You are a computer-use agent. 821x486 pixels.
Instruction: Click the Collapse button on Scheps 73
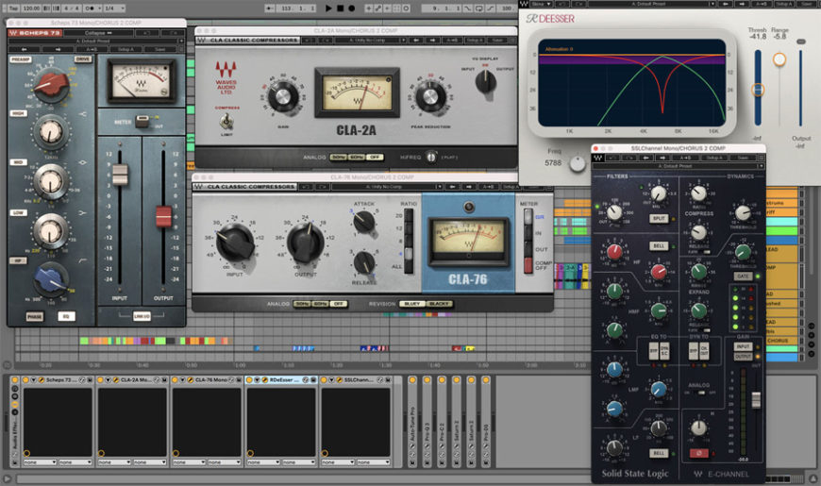coord(95,33)
